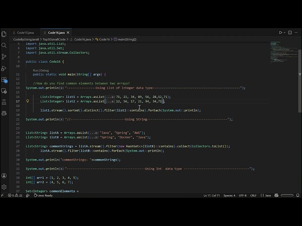This screenshot has height=226, width=302.
Task: Click the Java: Ready status item
Action: (x=43, y=195)
